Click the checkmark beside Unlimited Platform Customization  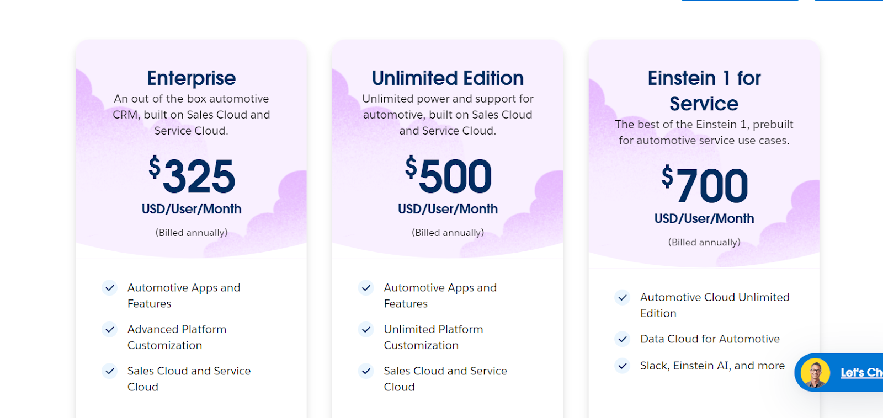(366, 330)
